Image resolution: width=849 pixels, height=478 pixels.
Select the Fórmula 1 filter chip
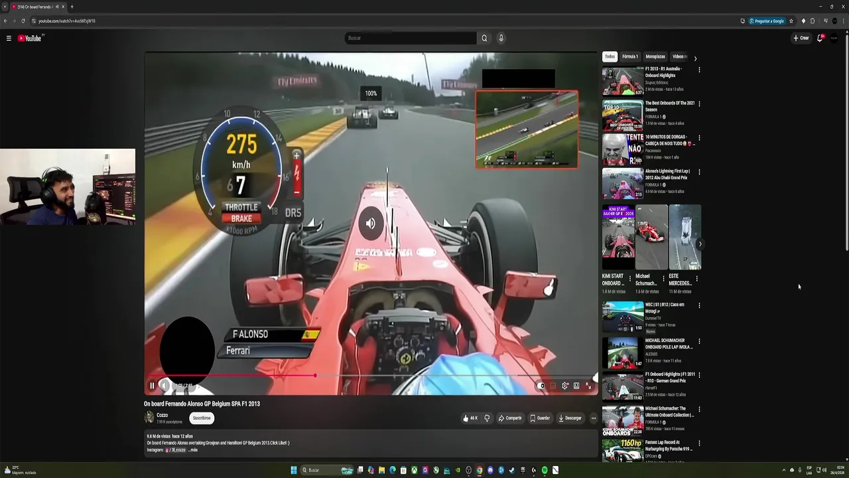pos(630,56)
